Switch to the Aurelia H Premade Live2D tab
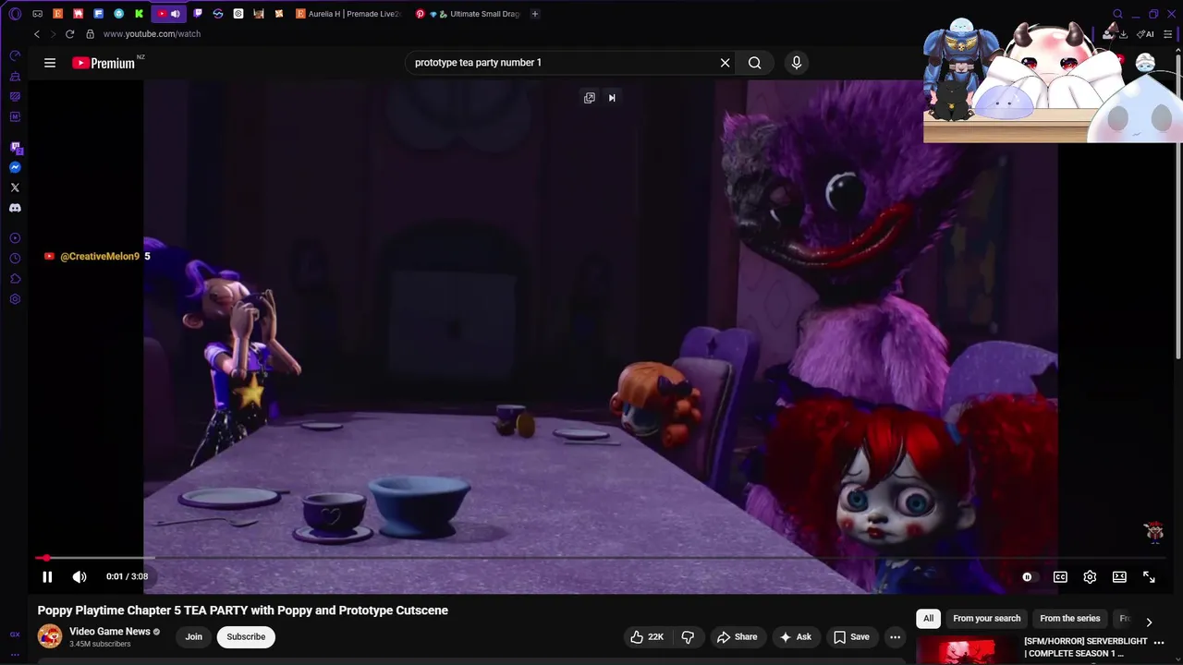Viewport: 1183px width, 665px height. (348, 14)
